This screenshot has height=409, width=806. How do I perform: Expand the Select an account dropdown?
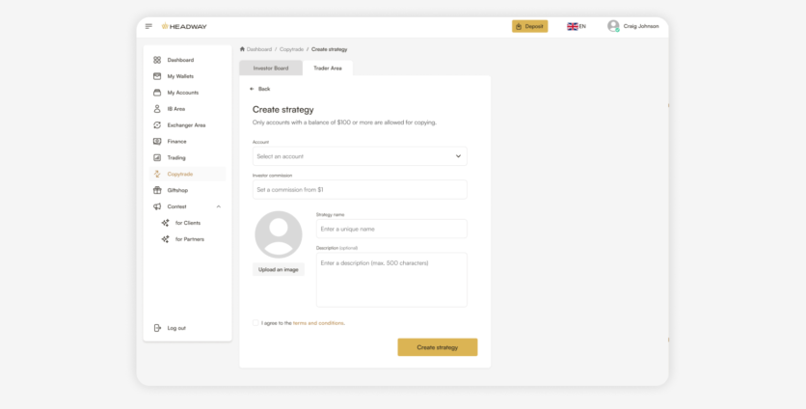pos(360,156)
